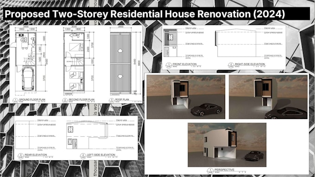Click the upper slope arrow on roof plan
Screen dimensions: 315x177
point(120,51)
